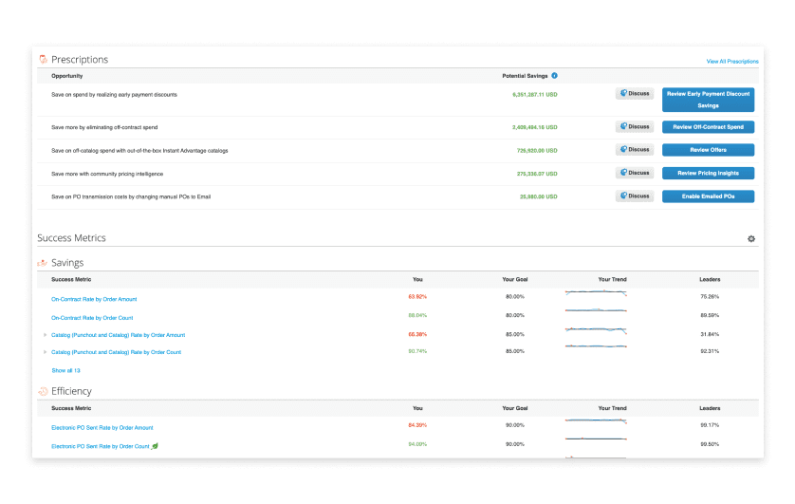Open On-Contract Rate by Order Amount metric
The image size is (795, 504).
[x=94, y=299]
